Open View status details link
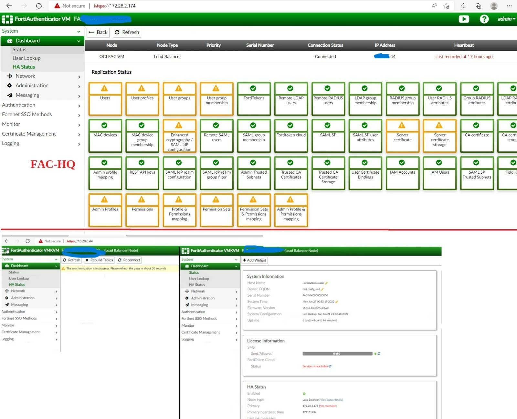Screen dimensions: 517x419 pyautogui.click(x=331, y=400)
